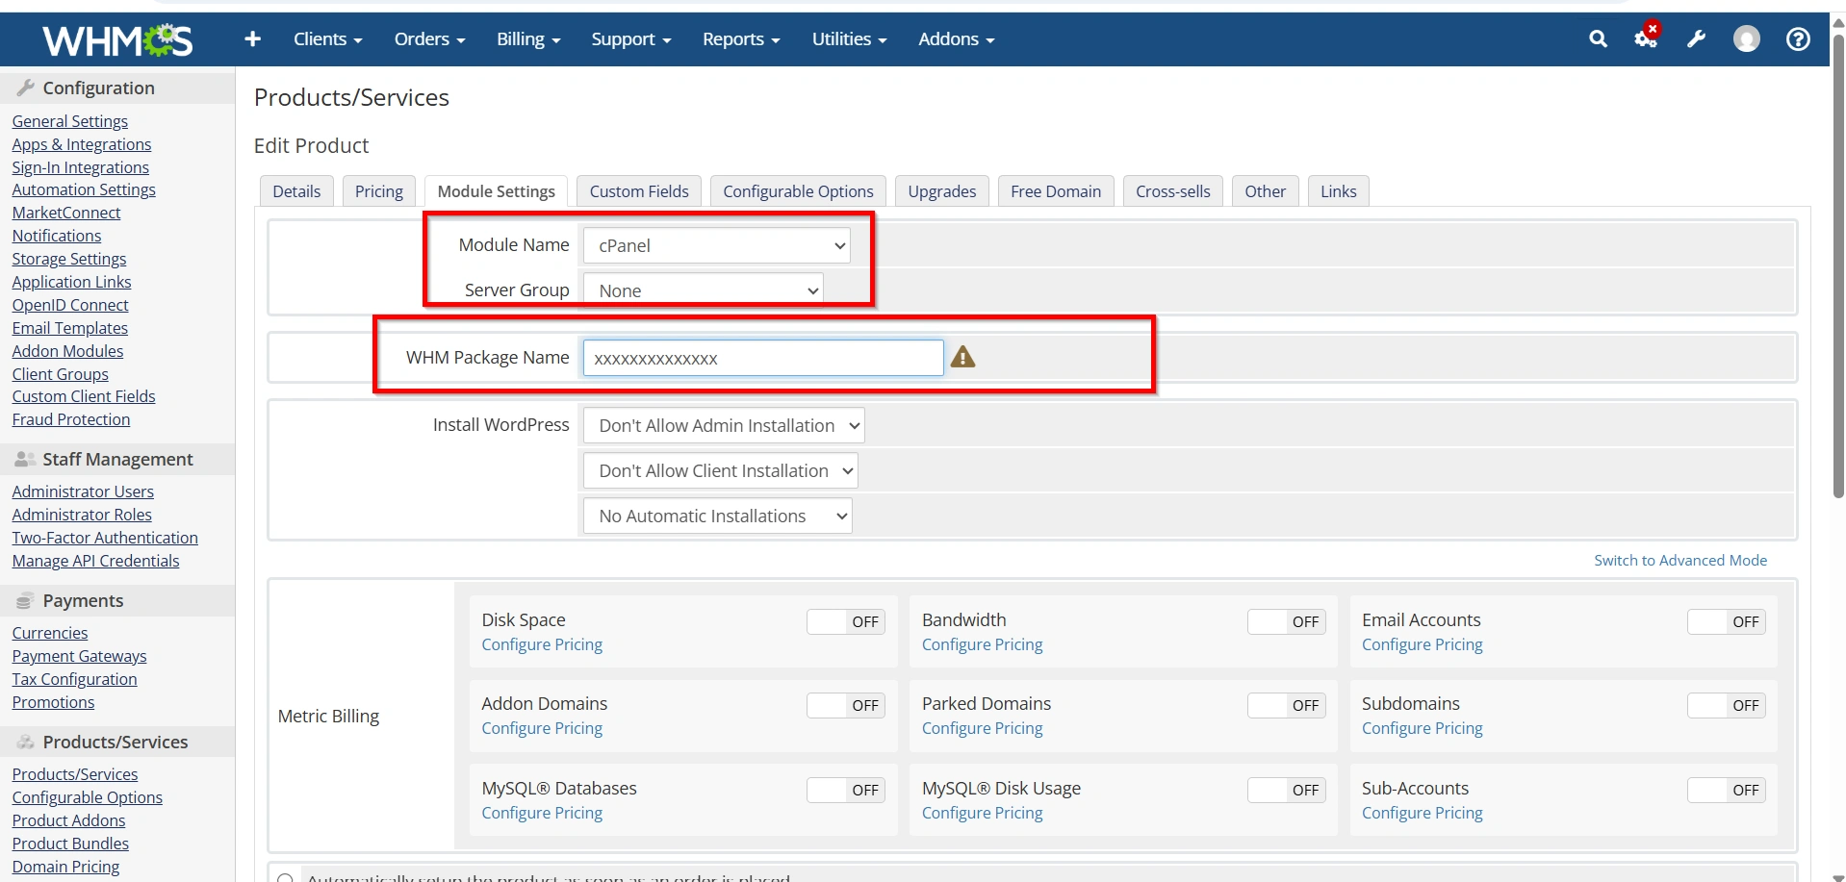Toggle Sub-Accounts metric billing switch
This screenshot has width=1846, height=882.
[1726, 790]
